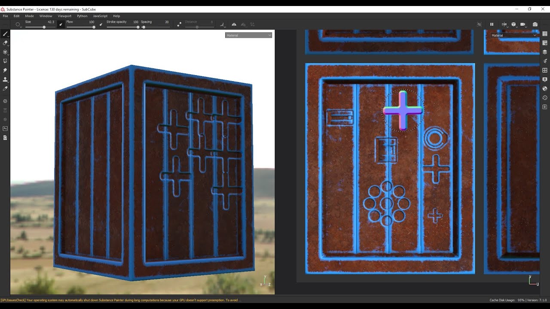Open the File menu

[x=5, y=16]
